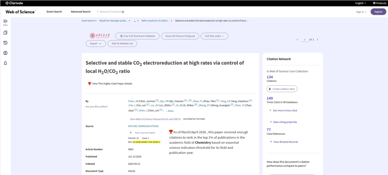Expand ...More authors list

pyautogui.click(x=169, y=111)
